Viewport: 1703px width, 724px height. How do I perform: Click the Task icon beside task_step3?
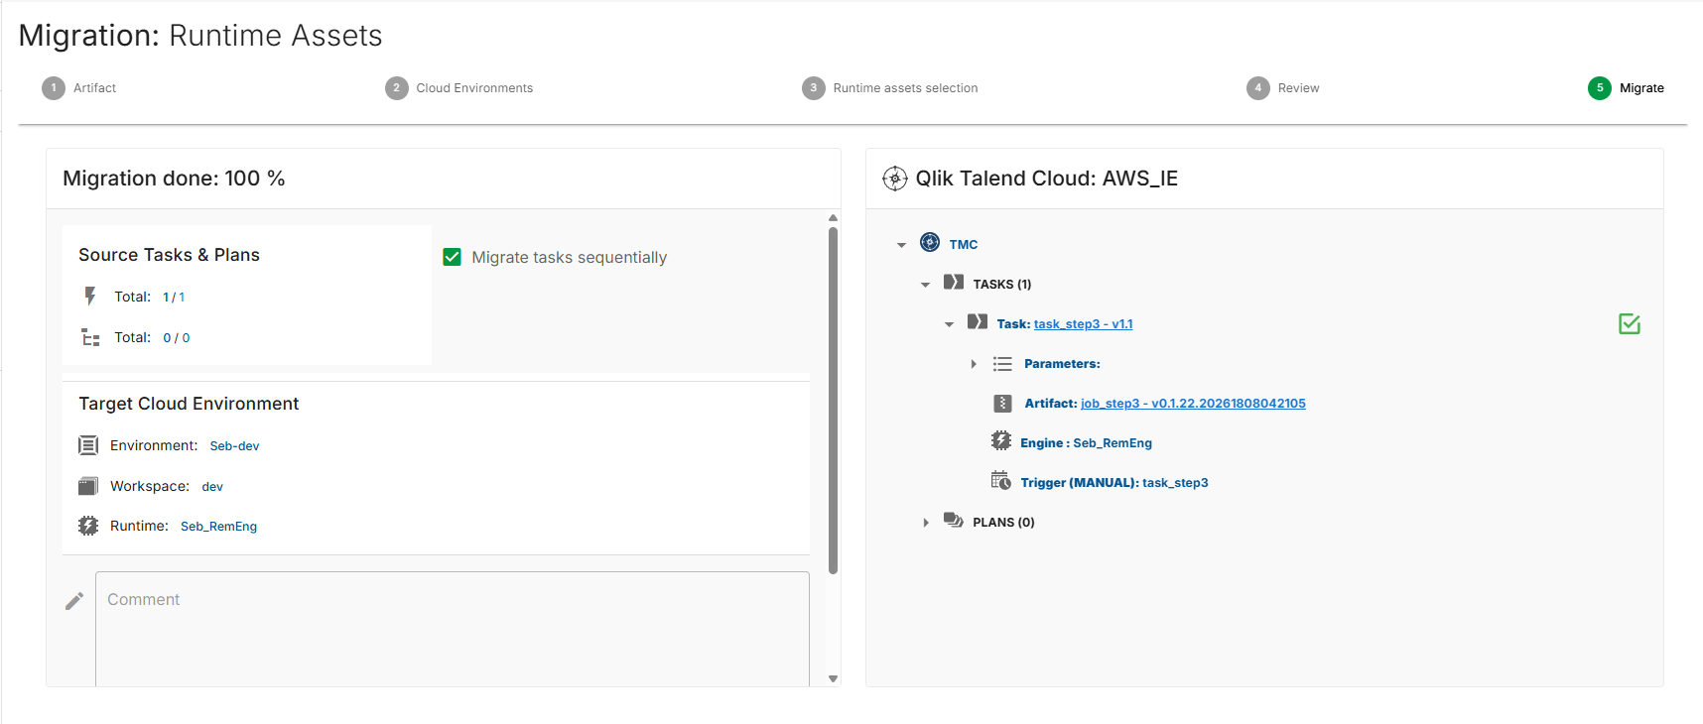click(x=978, y=321)
